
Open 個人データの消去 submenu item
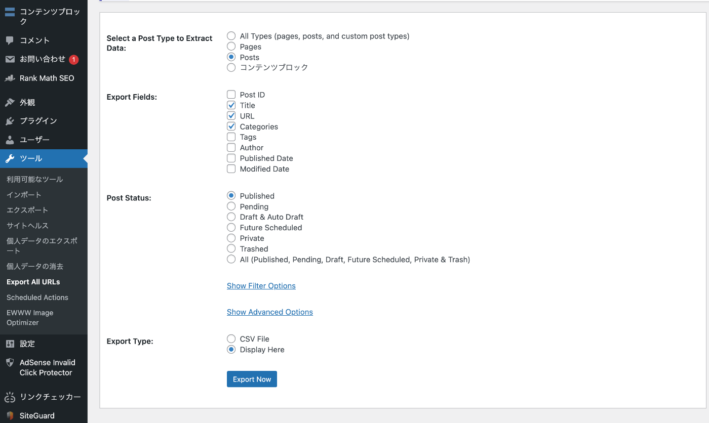[x=35, y=267]
